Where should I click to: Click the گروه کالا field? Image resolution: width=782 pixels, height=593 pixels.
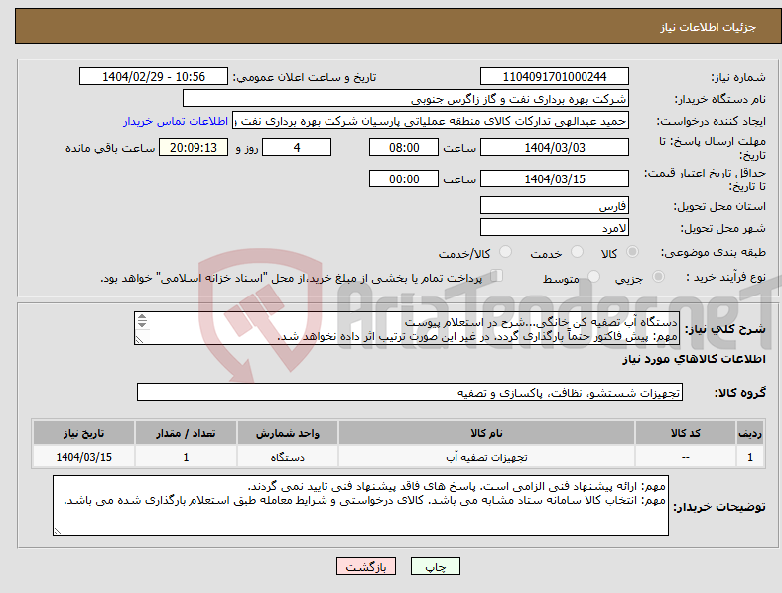click(x=410, y=392)
